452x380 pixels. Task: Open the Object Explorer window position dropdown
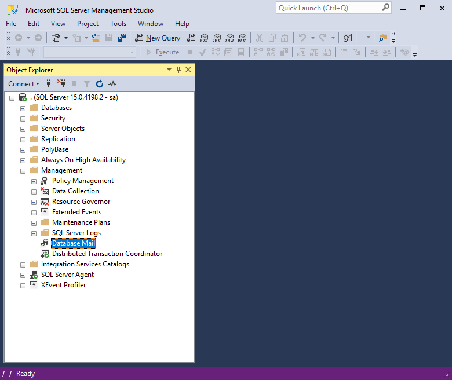169,70
